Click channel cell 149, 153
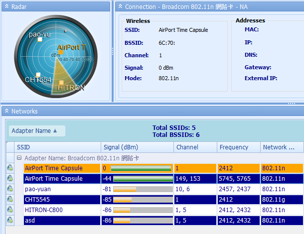This screenshot has height=234, width=304. click(x=195, y=179)
